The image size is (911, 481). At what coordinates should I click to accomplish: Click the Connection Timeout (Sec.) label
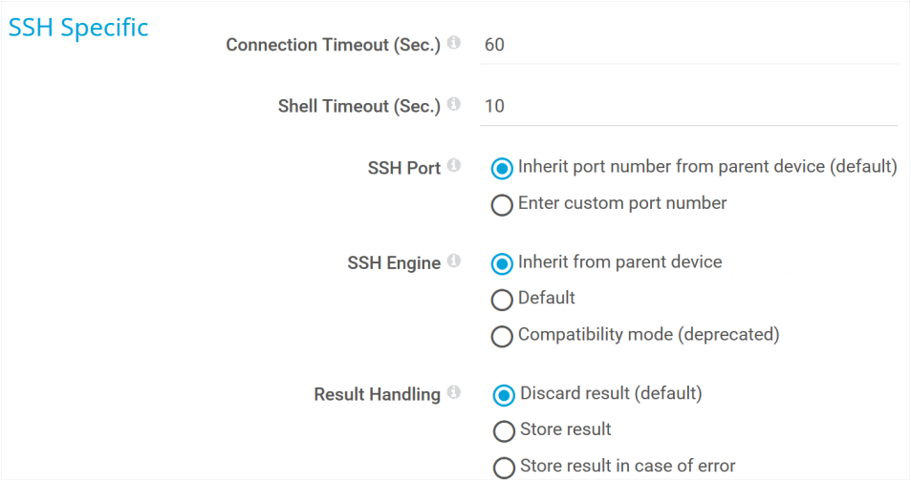pos(333,46)
